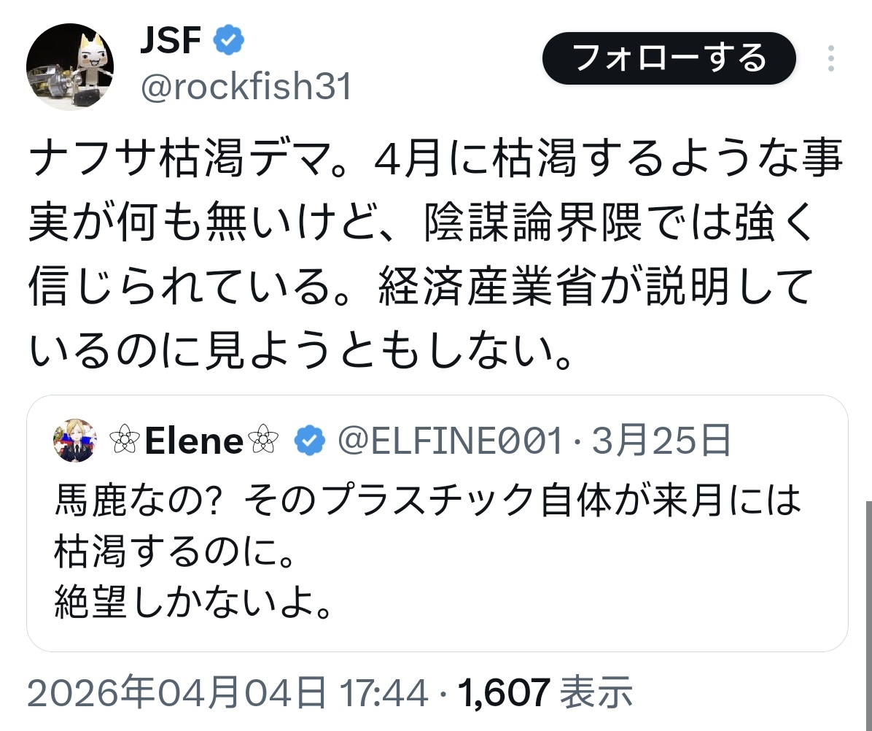
Task: Click the JSF display name
Action: 169,42
